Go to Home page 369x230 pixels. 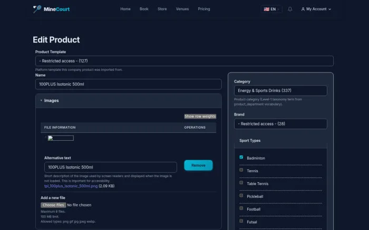(x=125, y=9)
